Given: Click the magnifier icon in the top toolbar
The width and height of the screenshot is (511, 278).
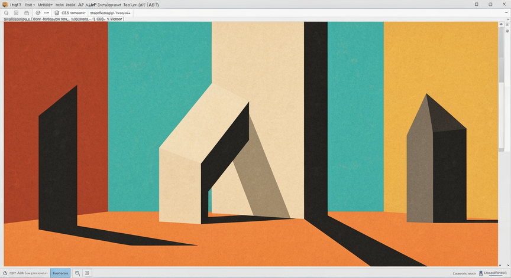Looking at the screenshot, I should pyautogui.click(x=6, y=13).
